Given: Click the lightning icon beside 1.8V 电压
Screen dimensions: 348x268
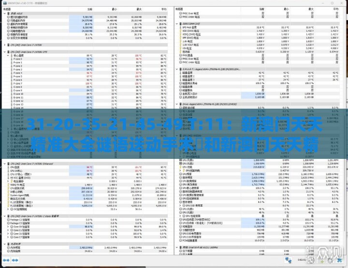Looking at the screenshot, I should coord(180,41).
